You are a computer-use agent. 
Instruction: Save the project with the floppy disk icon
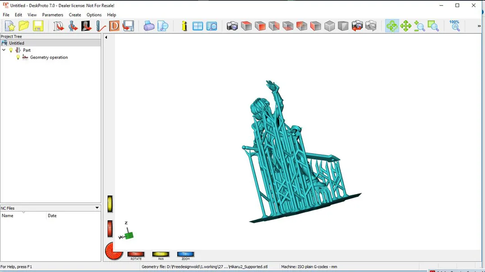38,26
